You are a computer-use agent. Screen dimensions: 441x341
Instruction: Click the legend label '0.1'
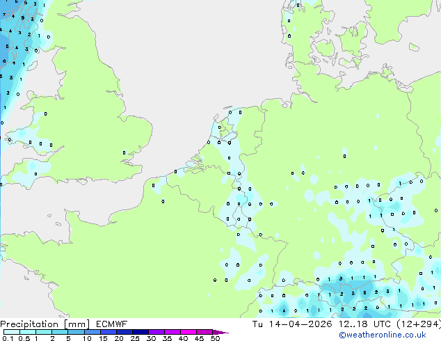[x=8, y=338]
